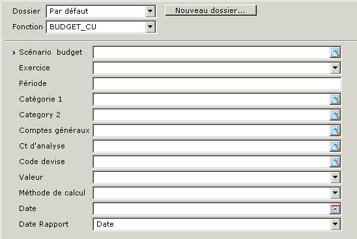Image resolution: width=357 pixels, height=239 pixels.
Task: Focus the Catégorie 1 input field
Action: coord(212,100)
